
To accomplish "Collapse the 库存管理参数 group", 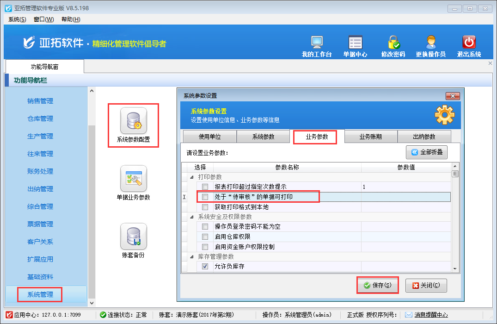I will coord(191,257).
